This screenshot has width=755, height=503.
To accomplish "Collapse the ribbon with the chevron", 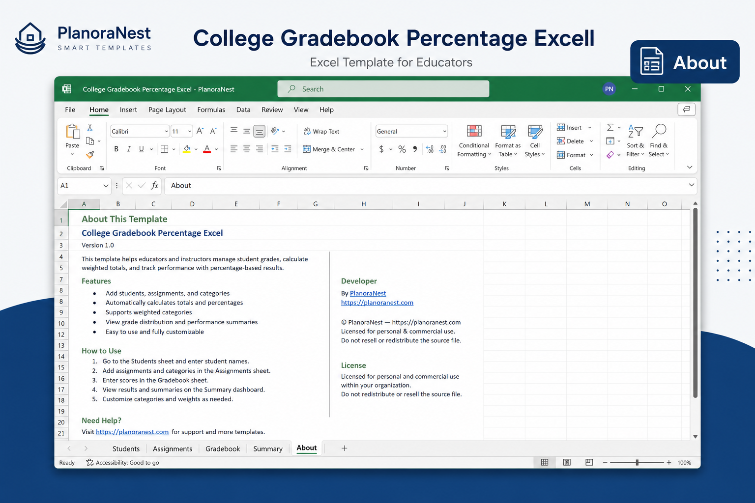I will point(690,168).
